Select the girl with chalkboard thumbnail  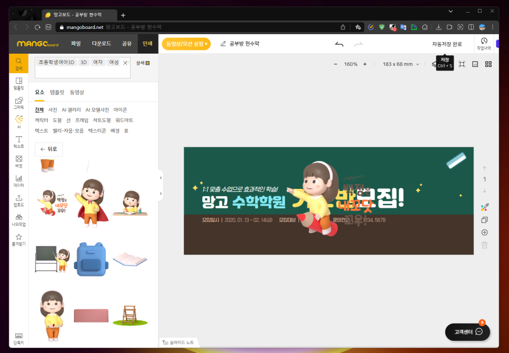tap(52, 259)
